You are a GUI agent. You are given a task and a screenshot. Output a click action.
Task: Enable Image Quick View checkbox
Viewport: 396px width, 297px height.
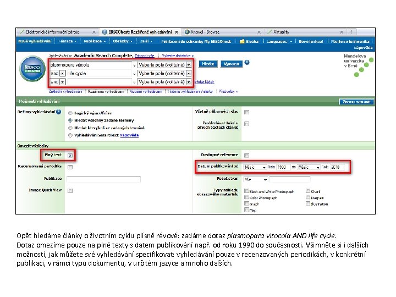[70, 191]
